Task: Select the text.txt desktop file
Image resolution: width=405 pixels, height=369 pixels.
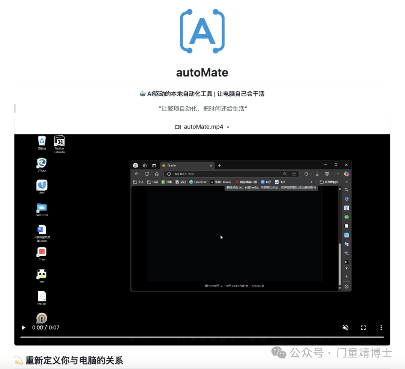Action: 42,298
